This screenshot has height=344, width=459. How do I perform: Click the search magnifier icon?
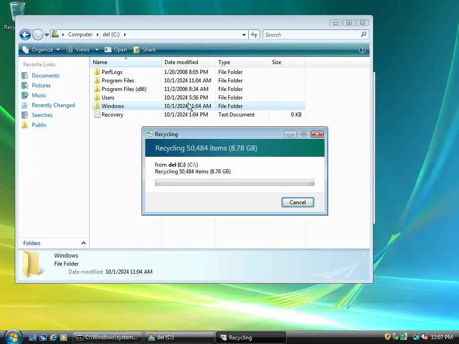coord(364,34)
